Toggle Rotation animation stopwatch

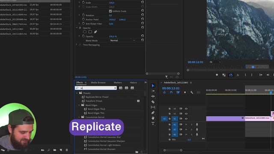[83, 15]
